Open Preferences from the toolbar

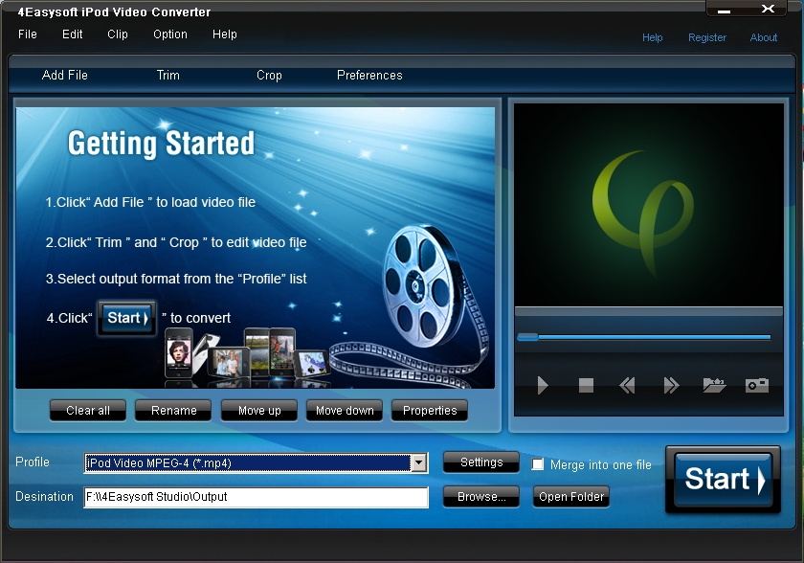click(369, 76)
